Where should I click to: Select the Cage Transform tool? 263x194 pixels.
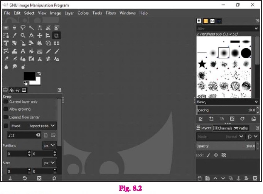coord(6,51)
